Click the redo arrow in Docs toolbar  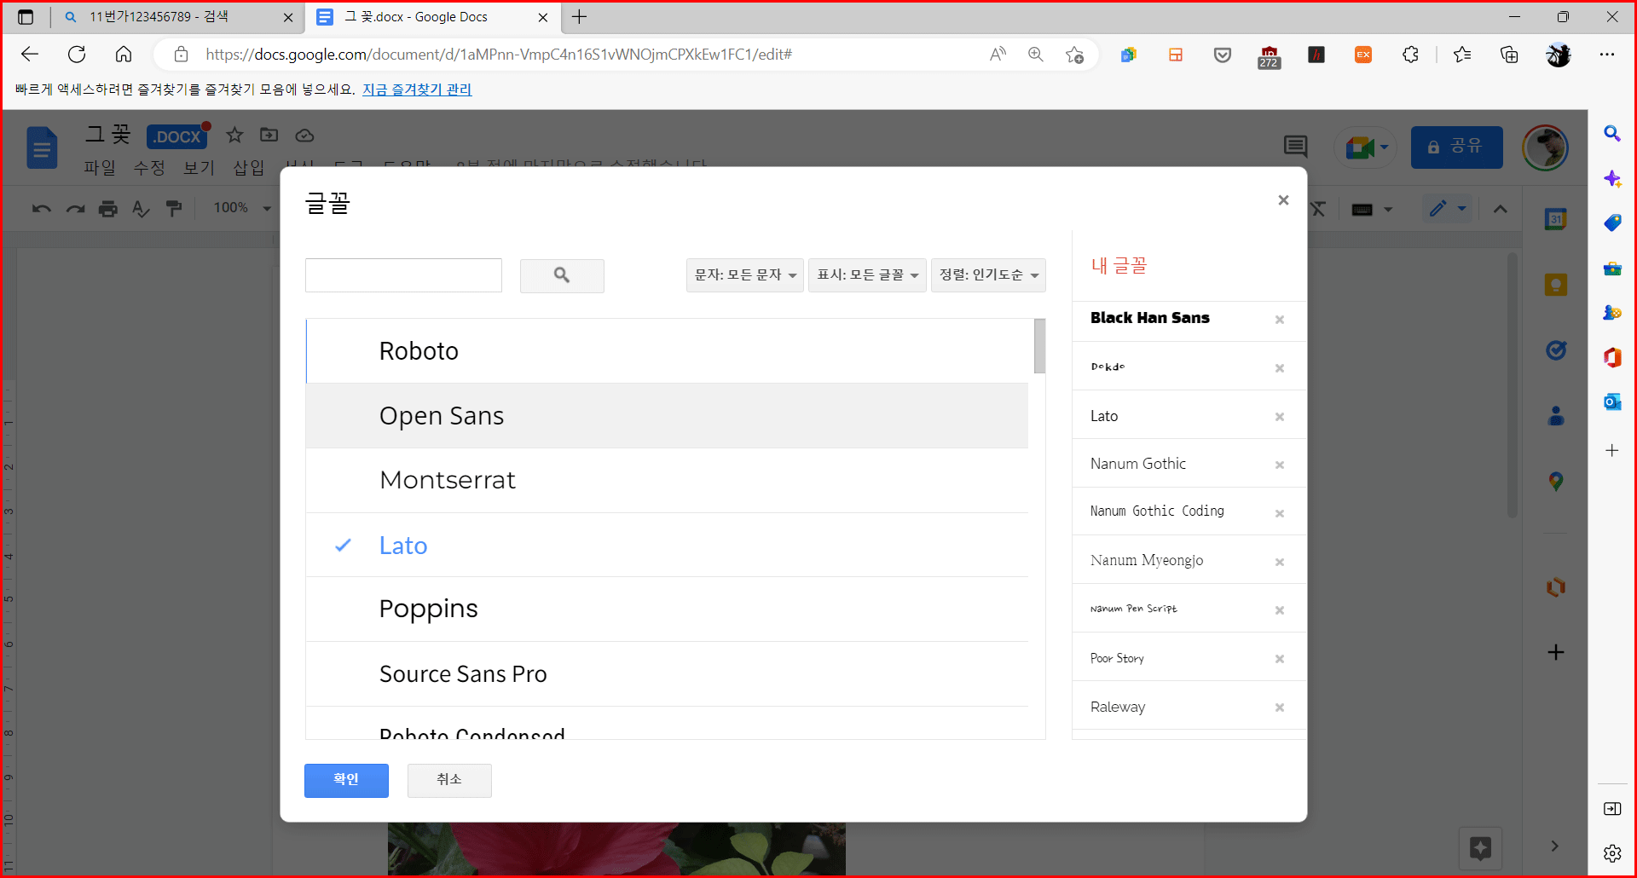pos(75,209)
